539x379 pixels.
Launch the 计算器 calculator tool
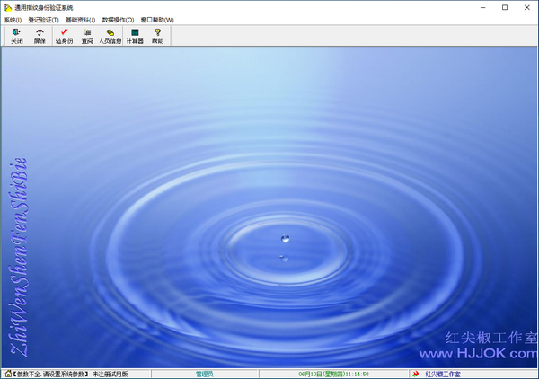pyautogui.click(x=135, y=36)
